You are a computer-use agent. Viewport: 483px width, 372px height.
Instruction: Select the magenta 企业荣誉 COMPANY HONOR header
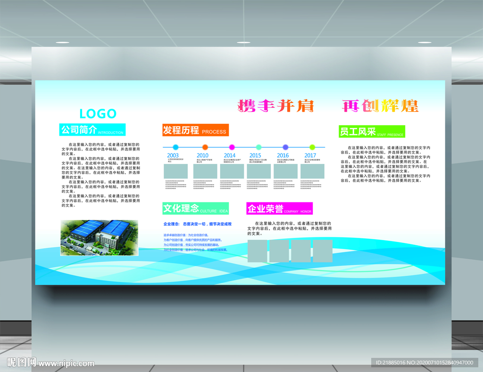(x=280, y=208)
